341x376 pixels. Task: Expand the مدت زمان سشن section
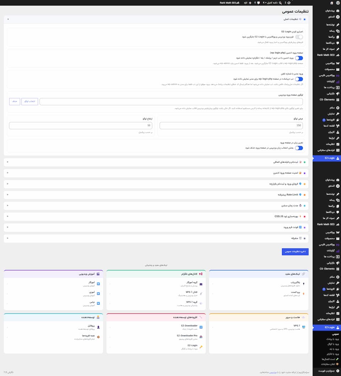tap(156, 205)
